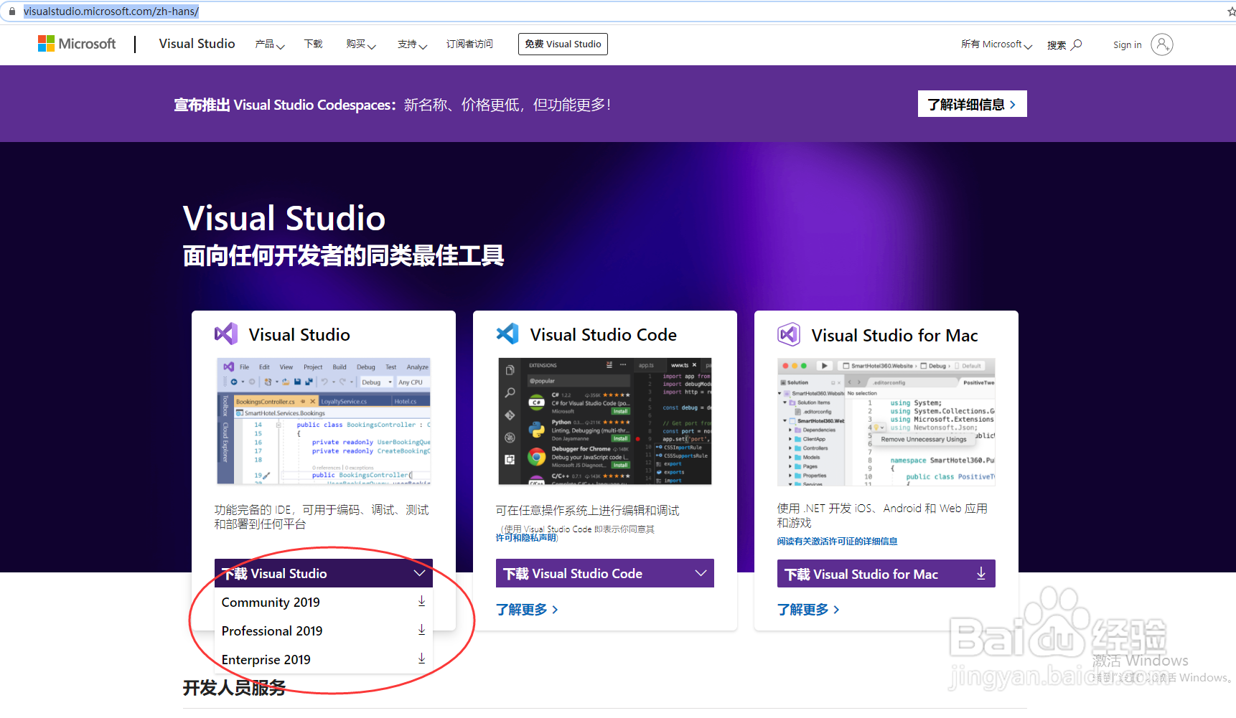1236x718 pixels.
Task: Click the Community 2019 download arrow icon
Action: (x=422, y=601)
